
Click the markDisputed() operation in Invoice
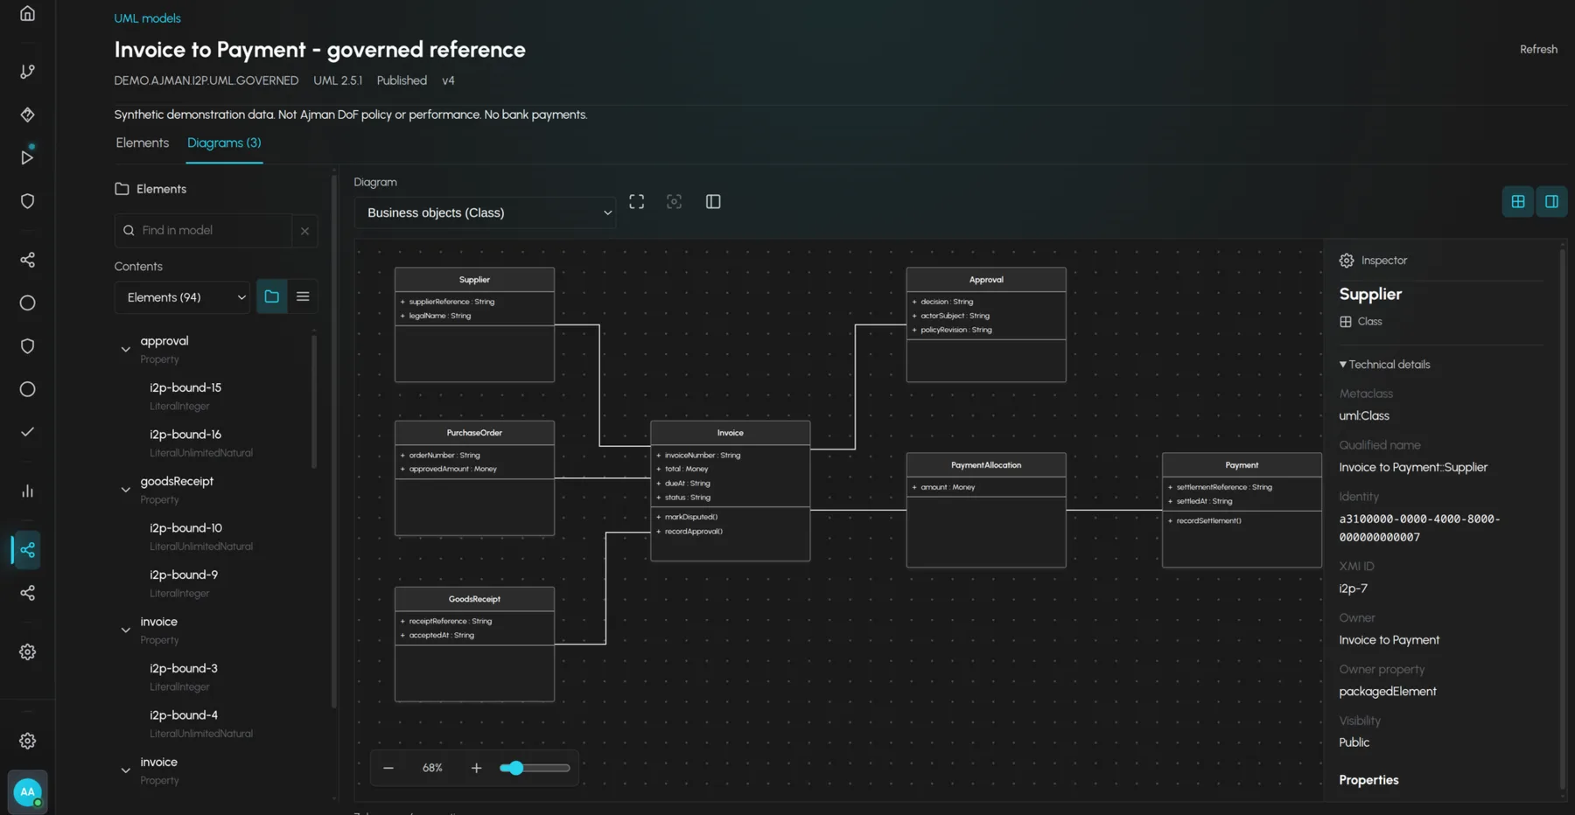pos(690,518)
